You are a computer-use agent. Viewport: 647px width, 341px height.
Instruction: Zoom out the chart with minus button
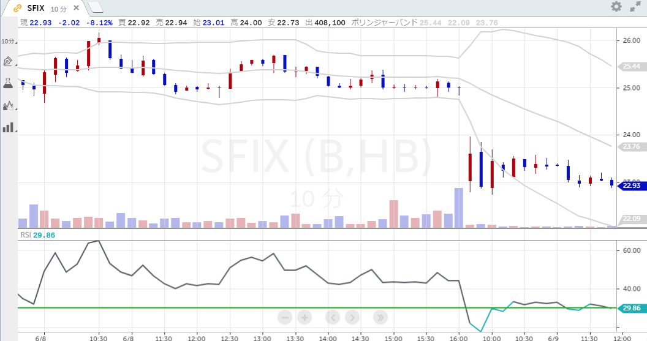[284, 317]
